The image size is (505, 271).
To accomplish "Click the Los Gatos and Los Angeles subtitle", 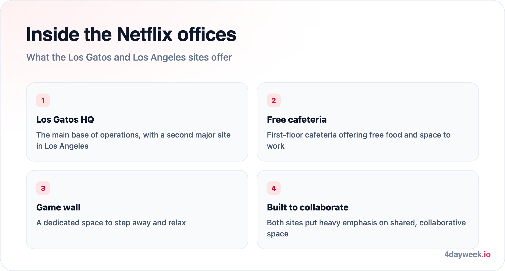I will coord(129,57).
